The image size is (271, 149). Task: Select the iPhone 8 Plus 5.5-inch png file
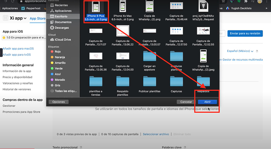[96, 11]
